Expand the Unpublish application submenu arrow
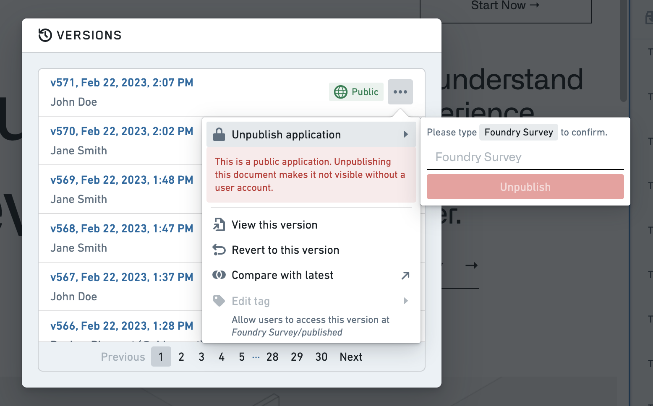Image resolution: width=653 pixels, height=406 pixels. pos(405,134)
